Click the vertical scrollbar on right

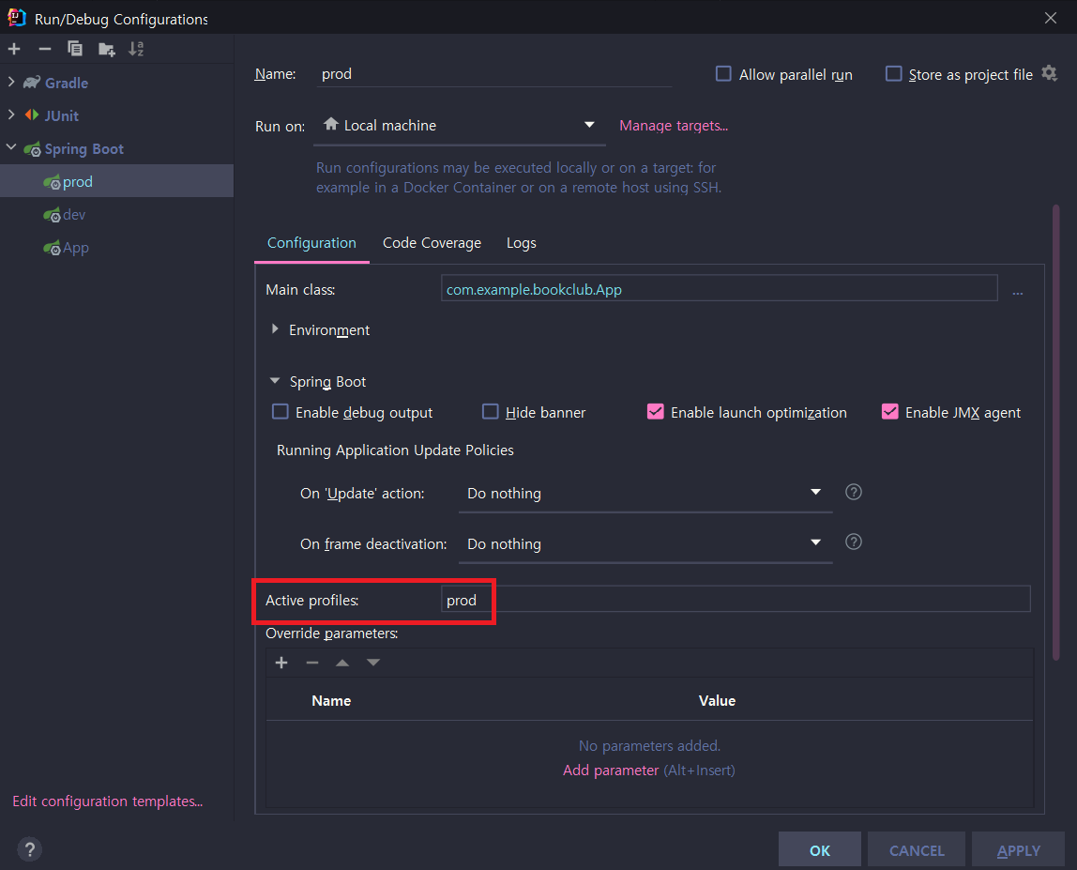pos(1055,433)
